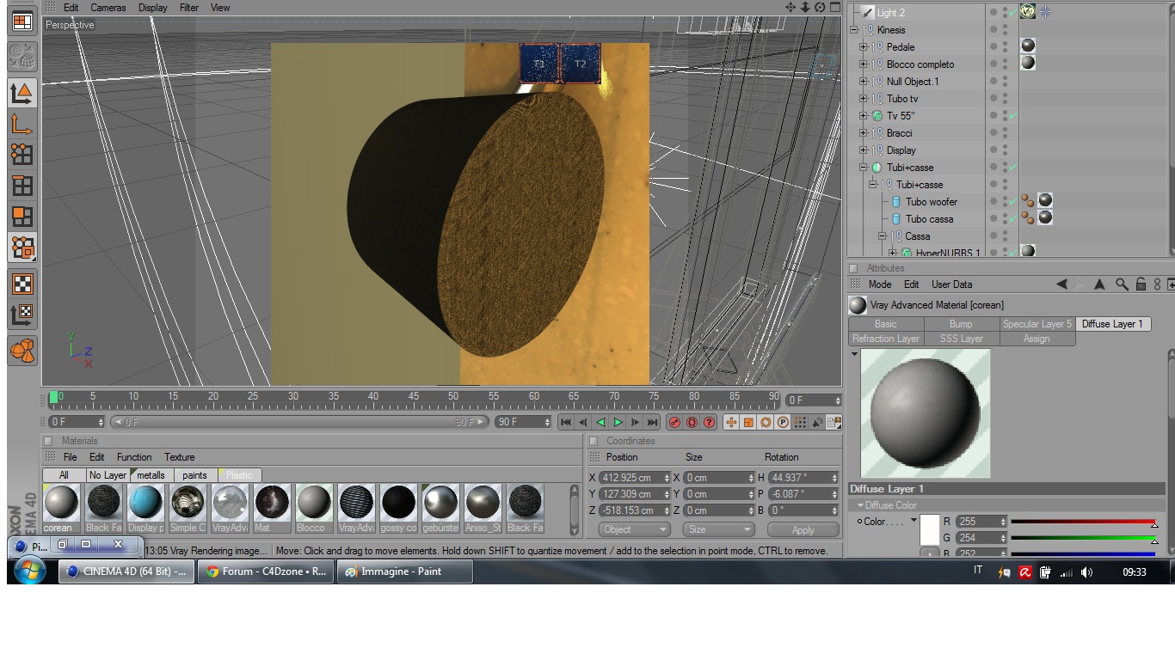Screen dimensions: 1175x660
Task: Click the Attributes up arrow icon
Action: coord(1099,284)
